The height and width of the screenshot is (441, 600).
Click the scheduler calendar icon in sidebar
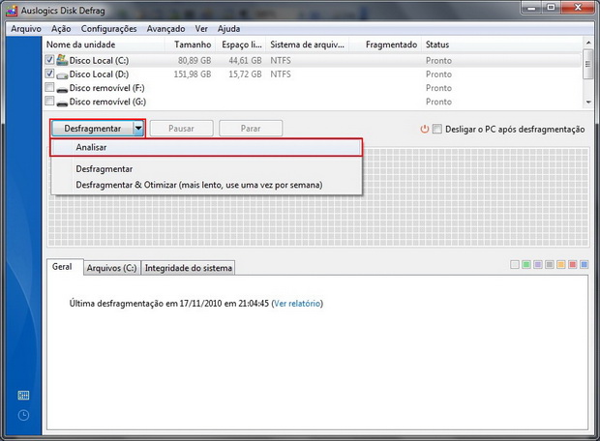[23, 396]
